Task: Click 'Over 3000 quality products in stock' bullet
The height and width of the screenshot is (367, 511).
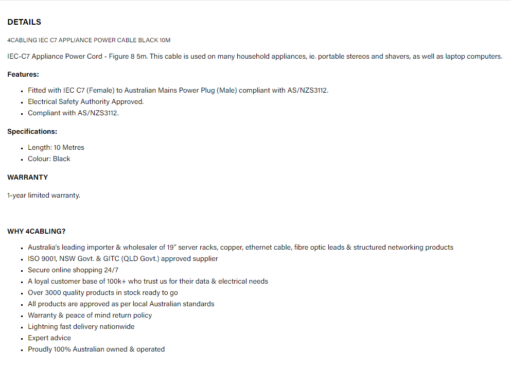Action: coord(102,292)
